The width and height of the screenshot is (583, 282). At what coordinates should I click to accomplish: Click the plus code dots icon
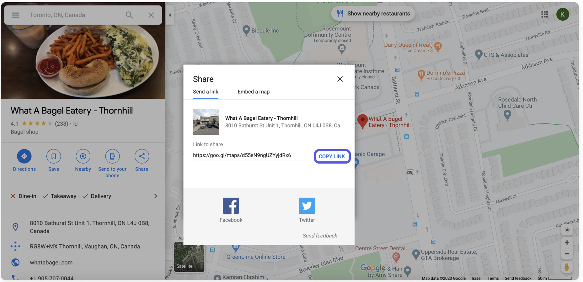[15, 246]
